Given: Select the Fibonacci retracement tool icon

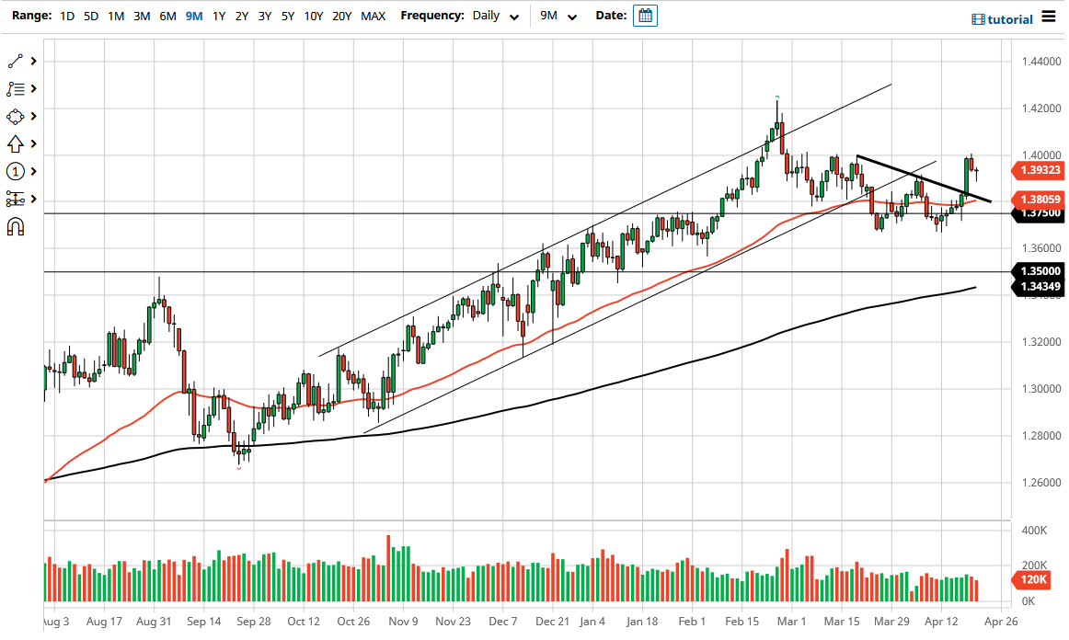Looking at the screenshot, I should tap(15, 89).
